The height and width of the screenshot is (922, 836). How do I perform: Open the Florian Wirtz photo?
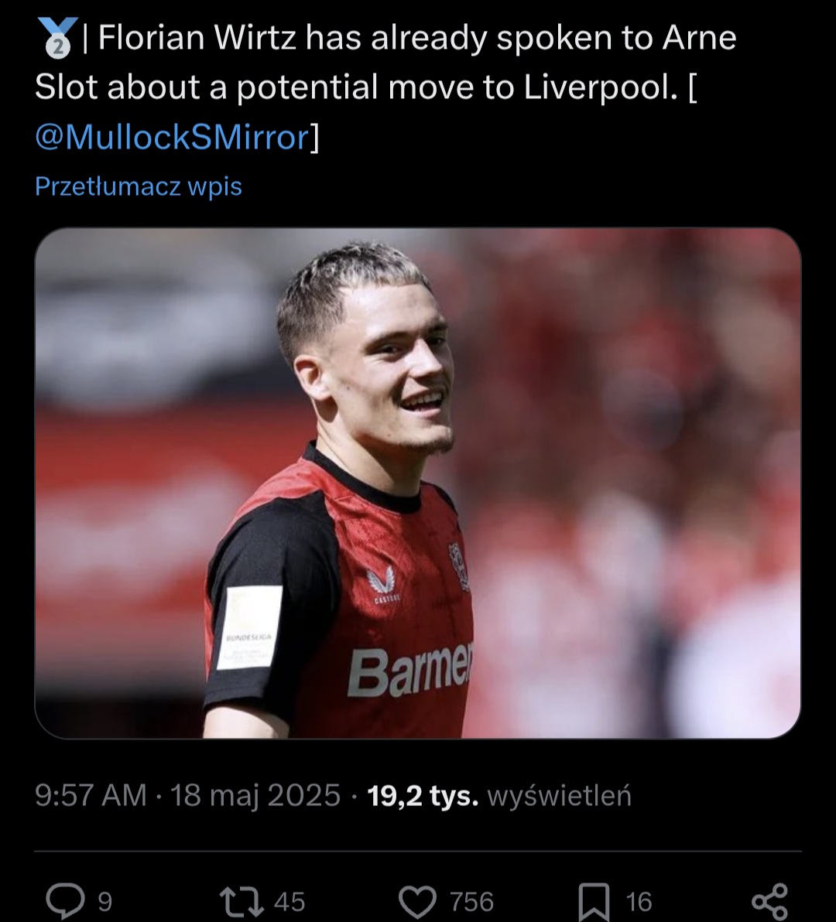(418, 483)
